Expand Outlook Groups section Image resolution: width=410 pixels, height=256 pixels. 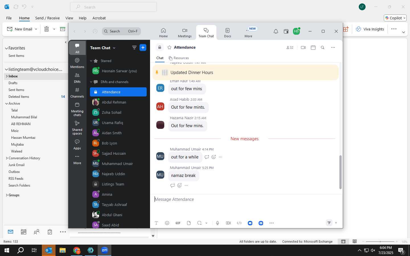(7, 195)
